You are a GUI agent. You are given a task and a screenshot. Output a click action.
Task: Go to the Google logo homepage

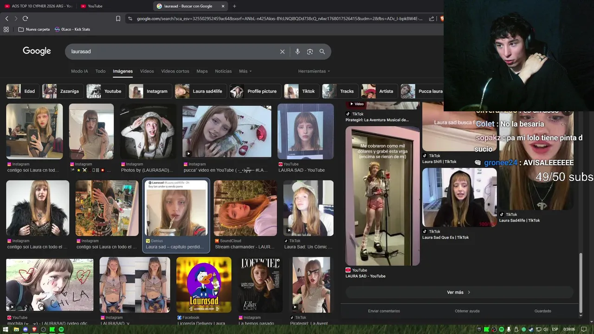(x=37, y=51)
